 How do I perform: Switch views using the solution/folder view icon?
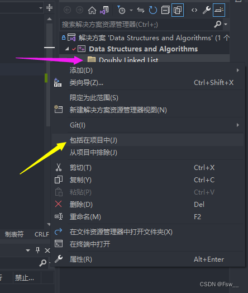coord(104,10)
